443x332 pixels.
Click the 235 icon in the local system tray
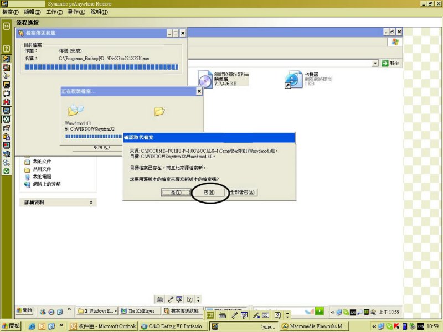[x=420, y=326]
